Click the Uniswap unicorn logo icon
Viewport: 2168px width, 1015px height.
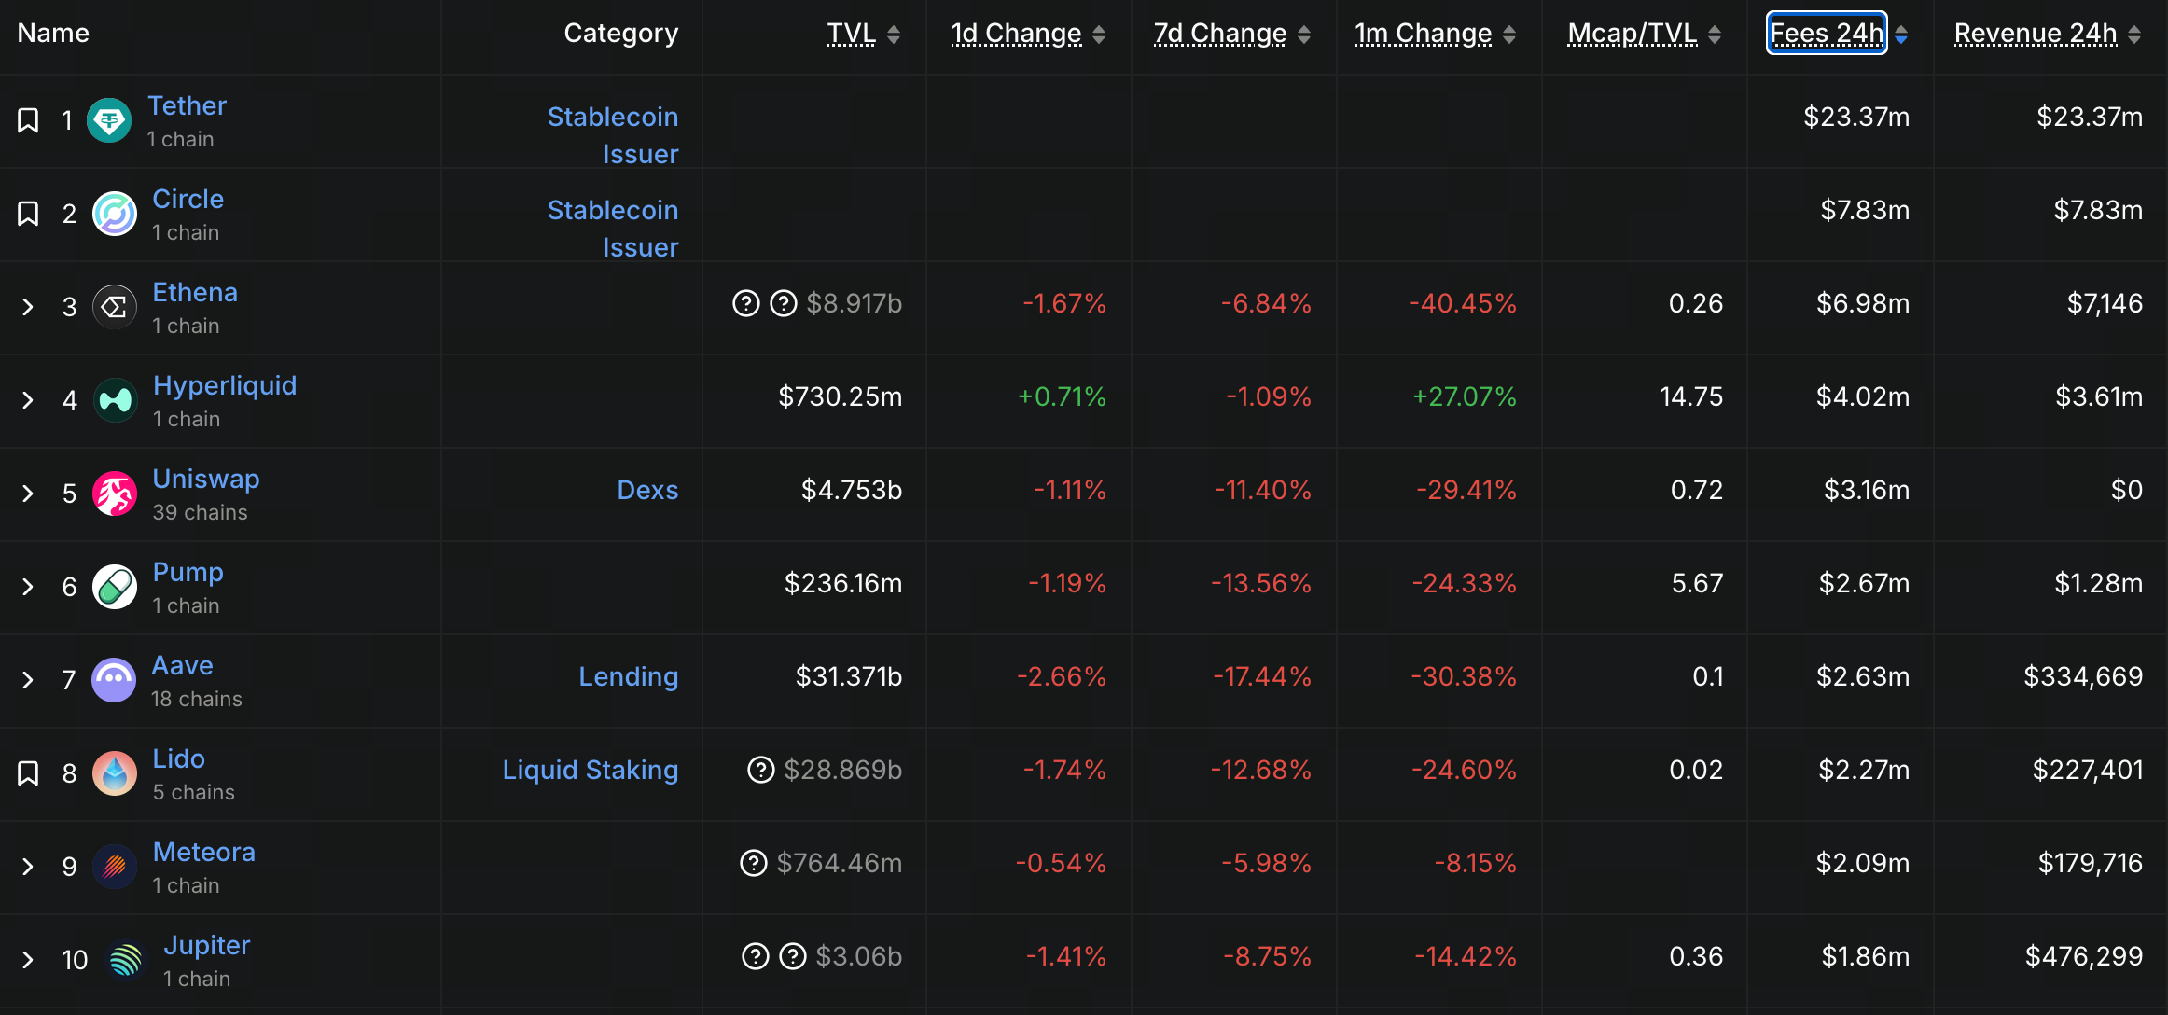115,494
